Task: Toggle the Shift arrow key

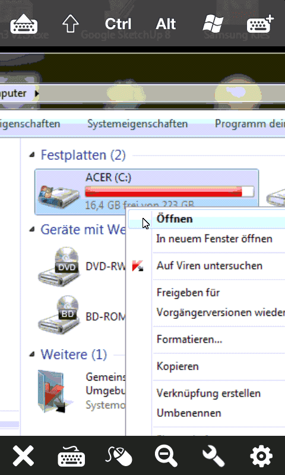Action: (x=70, y=24)
